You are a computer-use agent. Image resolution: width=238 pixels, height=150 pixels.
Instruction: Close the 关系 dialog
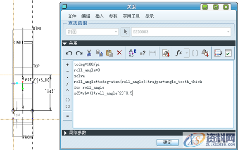coord(226,7)
